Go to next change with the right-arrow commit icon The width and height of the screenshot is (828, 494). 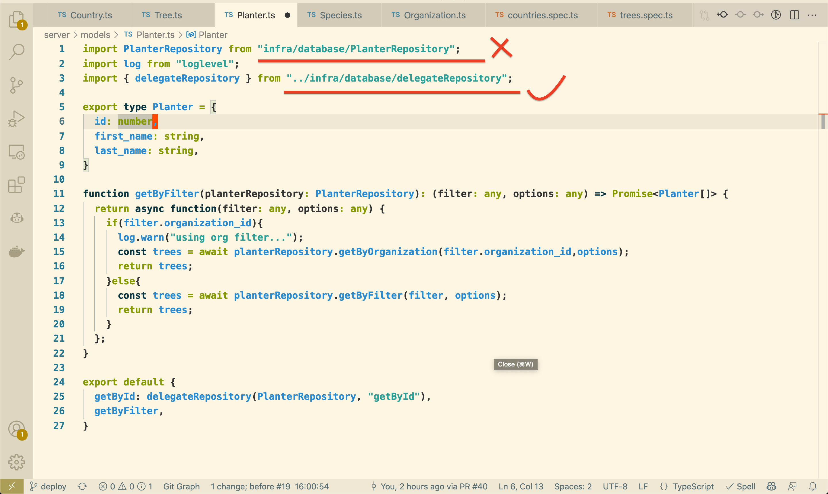tap(758, 15)
